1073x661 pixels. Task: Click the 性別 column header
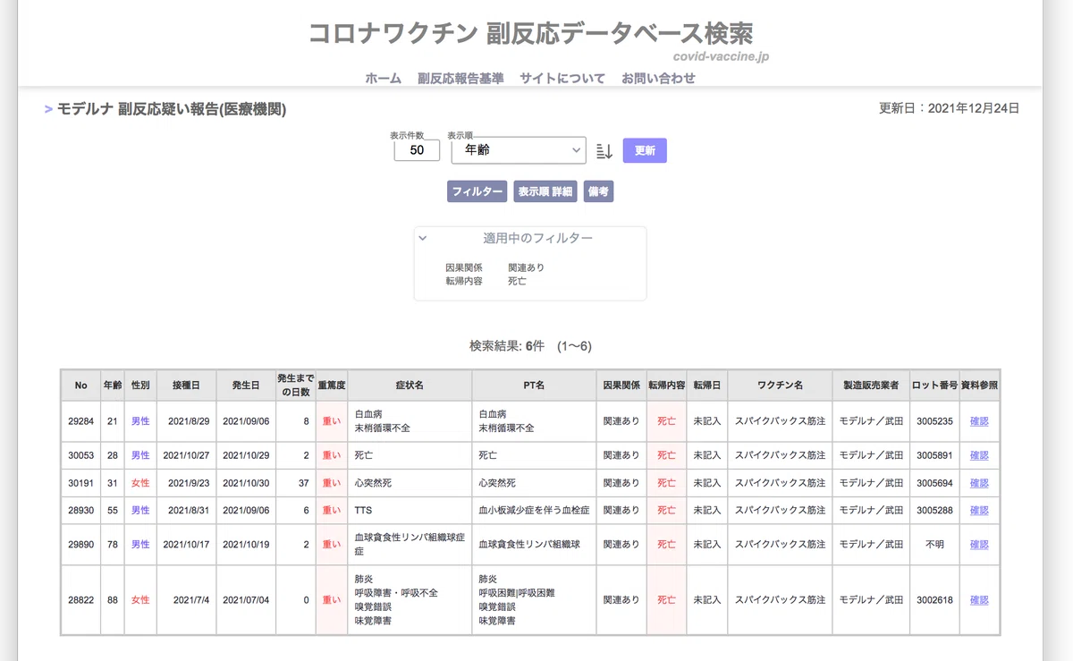tap(140, 386)
